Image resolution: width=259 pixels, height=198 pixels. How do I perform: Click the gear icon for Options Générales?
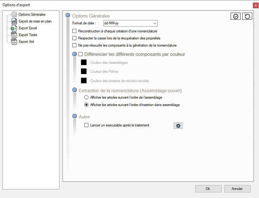[14, 14]
